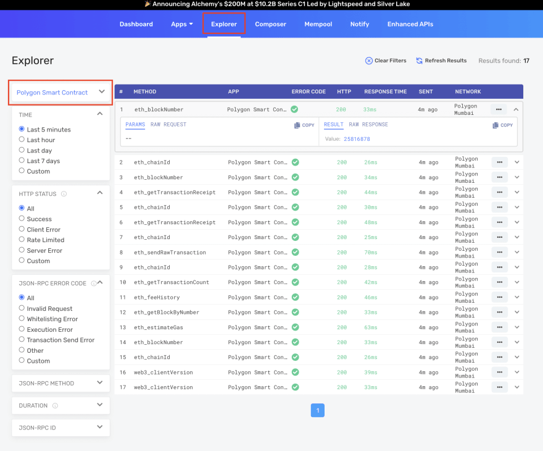Click page 1 pagination button
Viewport: 543px width, 451px height.
coord(317,410)
